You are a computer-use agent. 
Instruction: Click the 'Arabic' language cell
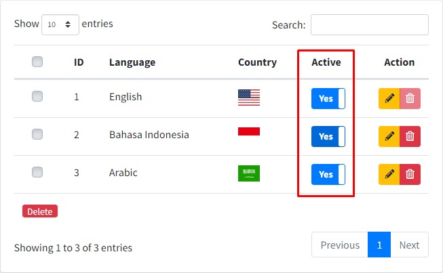click(123, 173)
